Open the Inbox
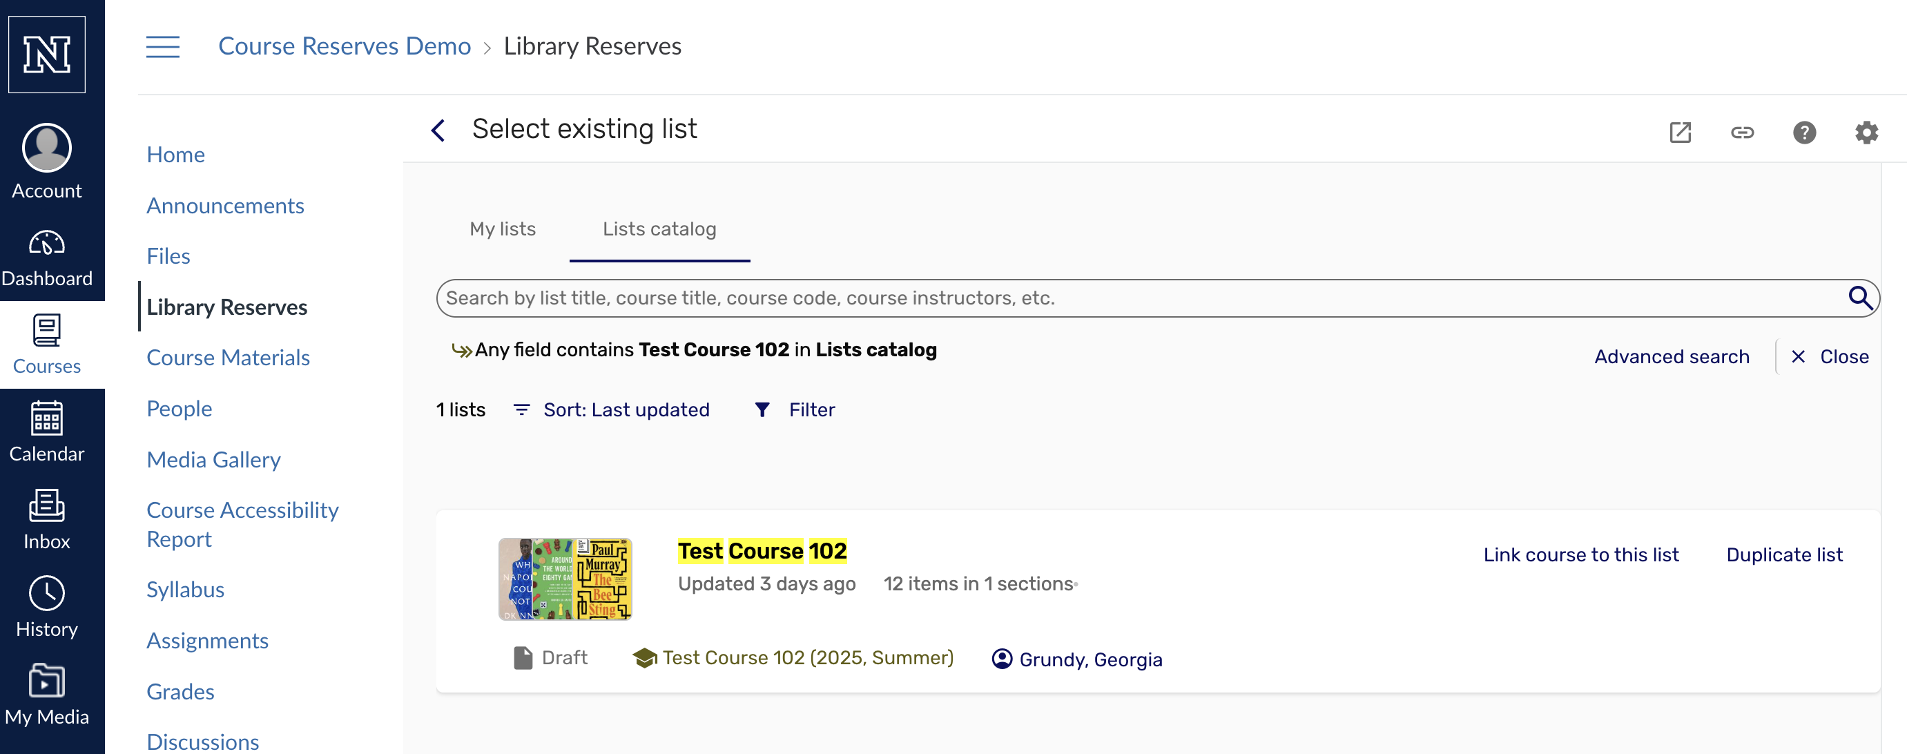1907x754 pixels. pos(47,520)
